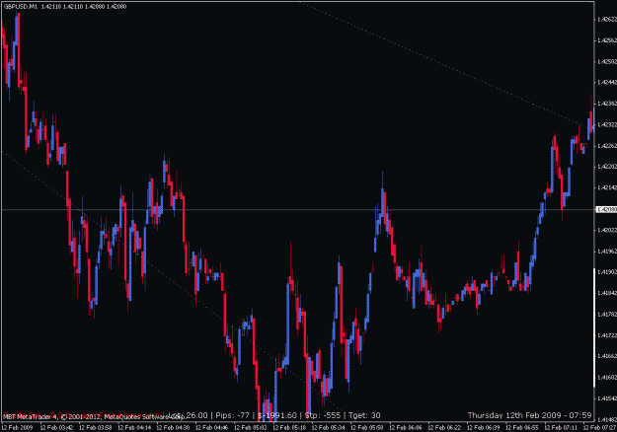Click the Tget: 30 status text
Image resolution: width=617 pixels, height=432 pixels.
click(364, 415)
